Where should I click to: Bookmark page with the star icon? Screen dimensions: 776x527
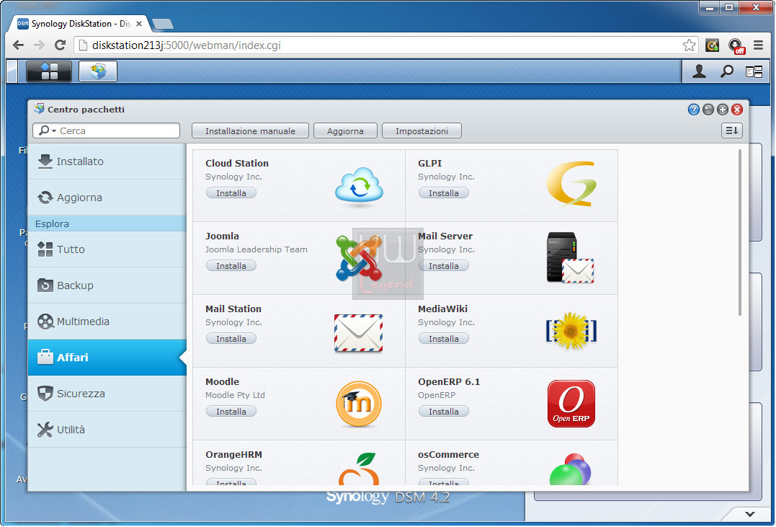689,45
